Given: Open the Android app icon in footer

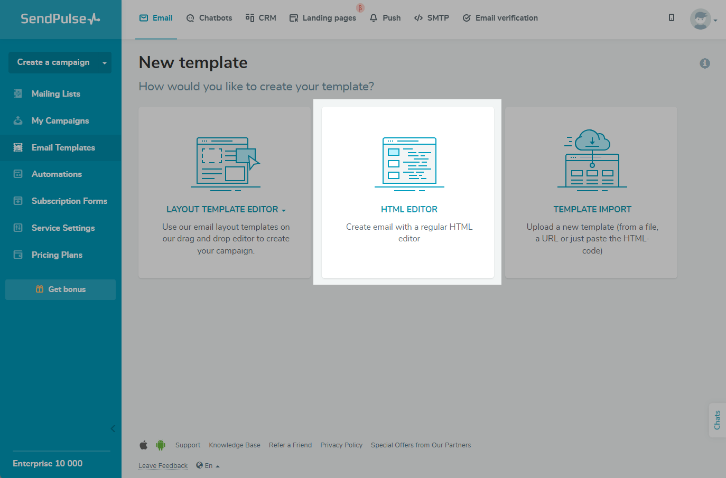Looking at the screenshot, I should [161, 445].
